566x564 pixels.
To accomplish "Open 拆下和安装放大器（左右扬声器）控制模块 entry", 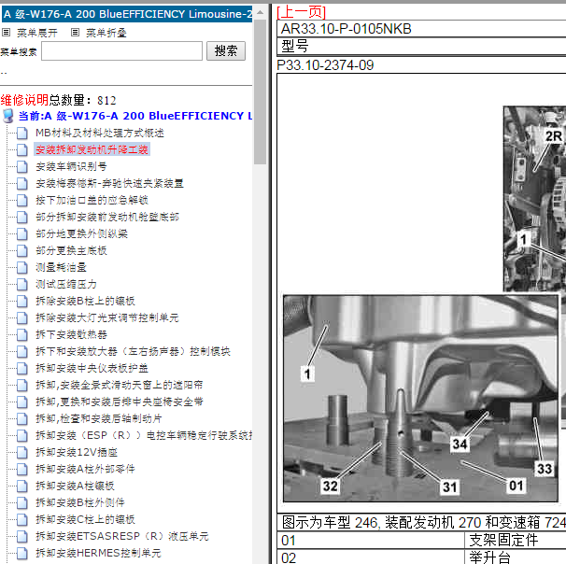I will (x=133, y=351).
